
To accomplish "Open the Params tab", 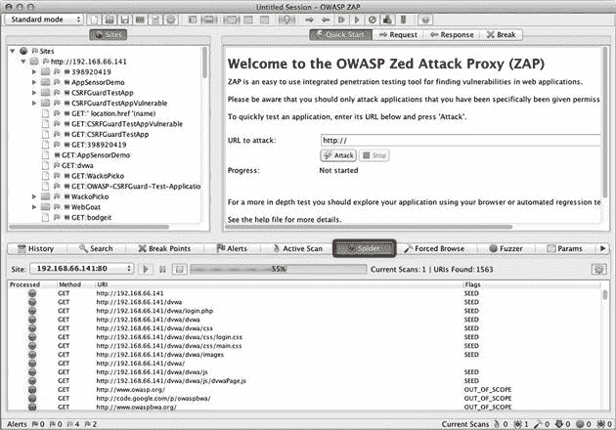I will point(564,248).
